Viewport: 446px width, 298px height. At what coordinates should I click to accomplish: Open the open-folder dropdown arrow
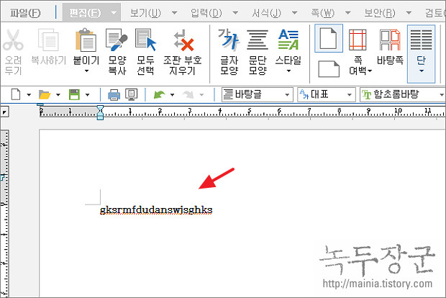pyautogui.click(x=58, y=95)
